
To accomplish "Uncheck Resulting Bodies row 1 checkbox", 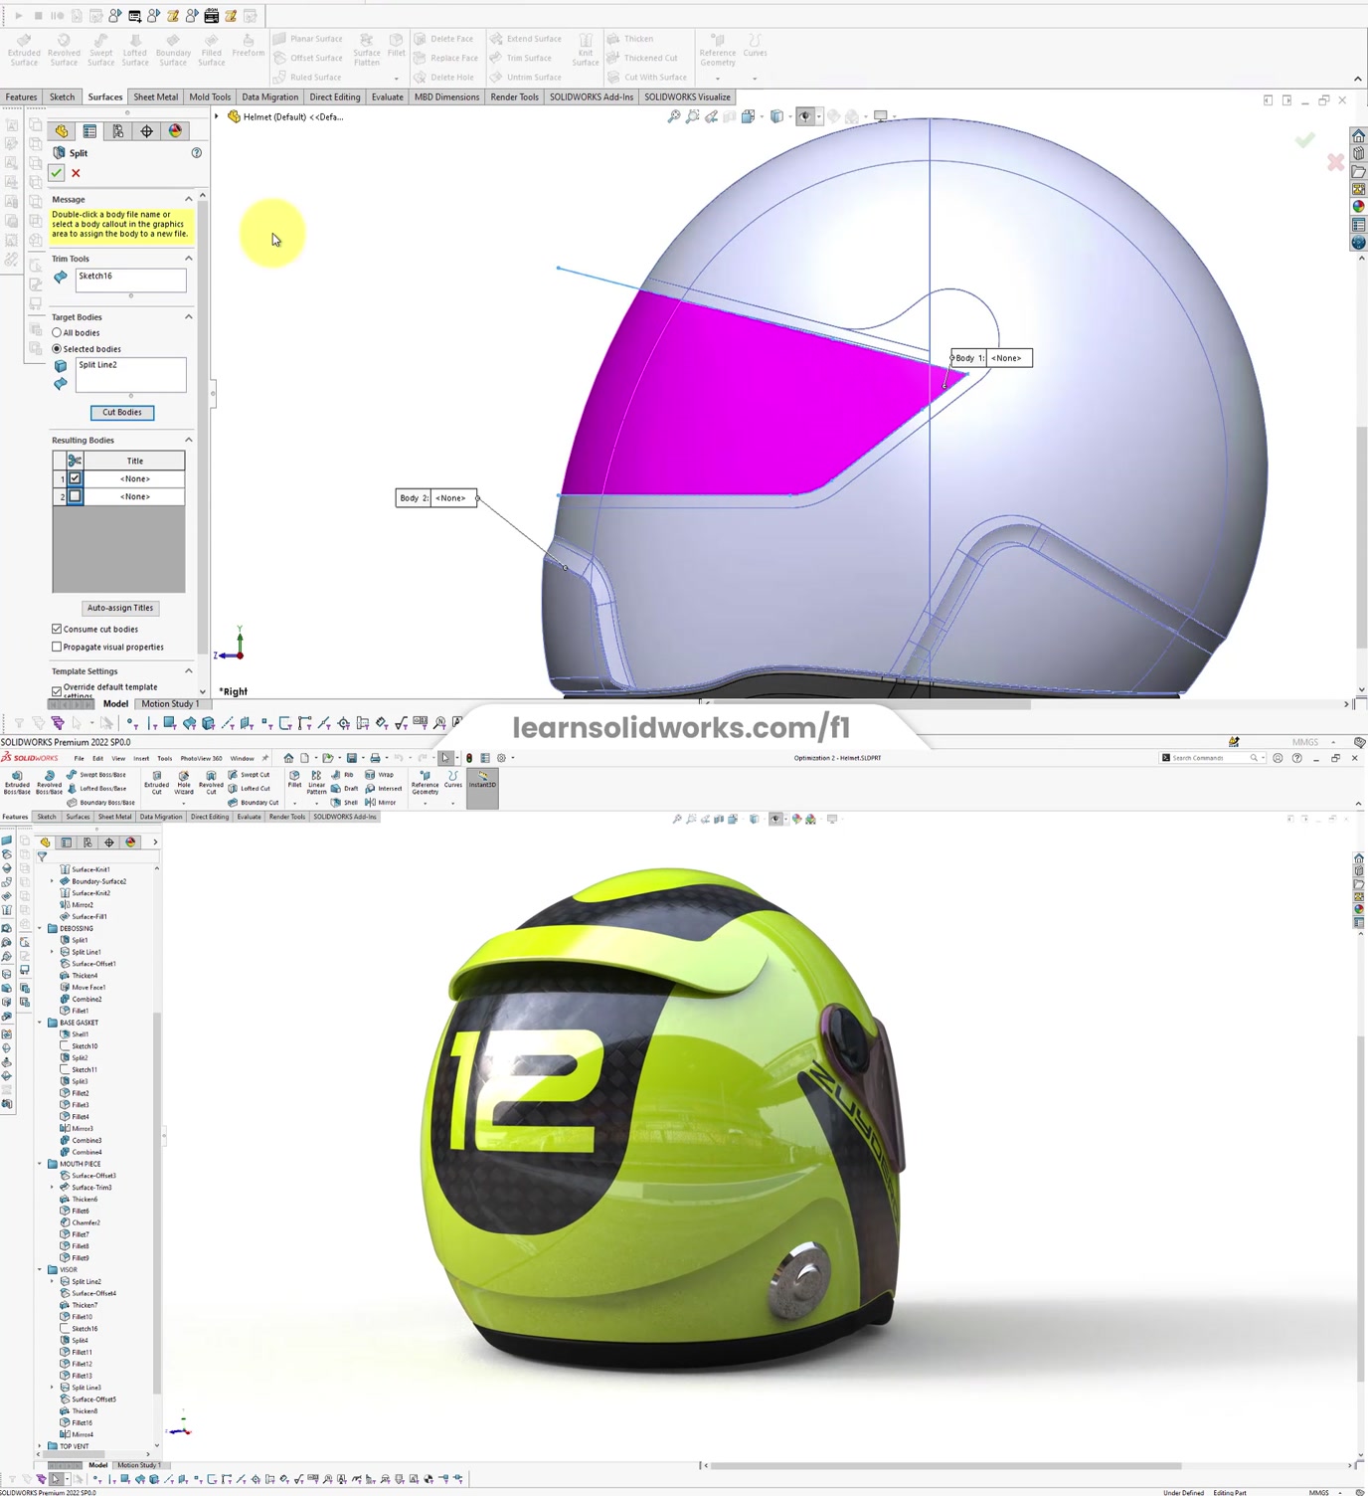I will pos(75,478).
